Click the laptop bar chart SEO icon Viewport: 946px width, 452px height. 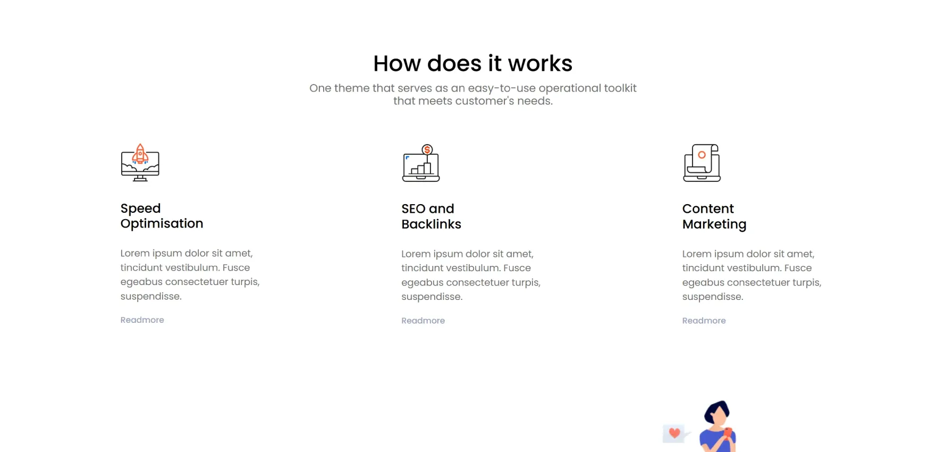click(x=421, y=163)
